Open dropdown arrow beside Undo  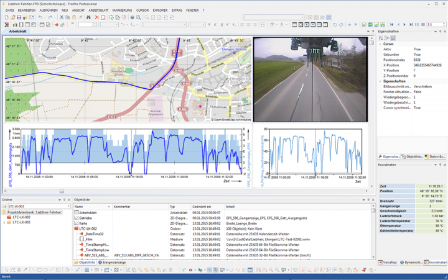click(45, 17)
